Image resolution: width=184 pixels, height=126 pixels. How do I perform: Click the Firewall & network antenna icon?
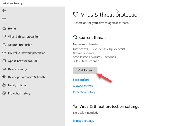click(x=4, y=53)
